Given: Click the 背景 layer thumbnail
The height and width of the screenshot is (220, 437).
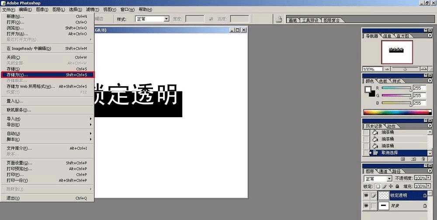Looking at the screenshot, I should pyautogui.click(x=384, y=206).
